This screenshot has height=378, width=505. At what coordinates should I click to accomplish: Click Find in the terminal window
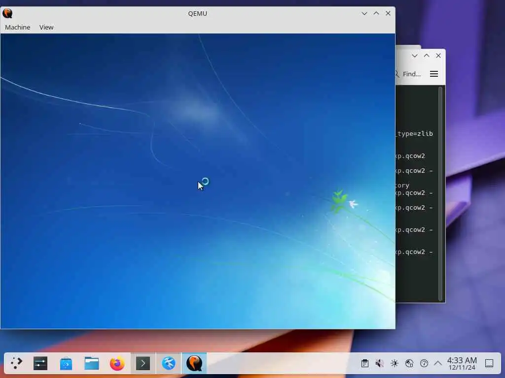(408, 74)
